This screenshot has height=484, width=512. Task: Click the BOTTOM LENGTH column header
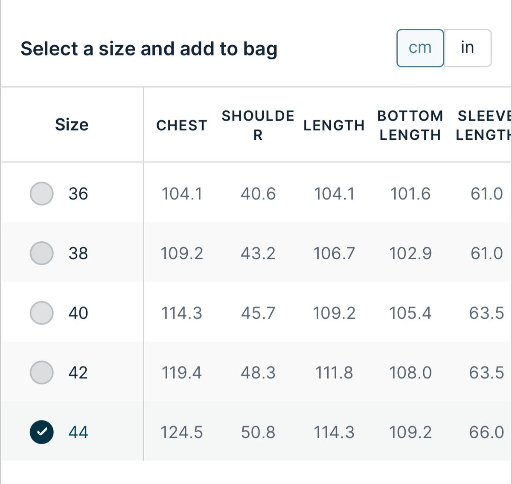pos(410,125)
